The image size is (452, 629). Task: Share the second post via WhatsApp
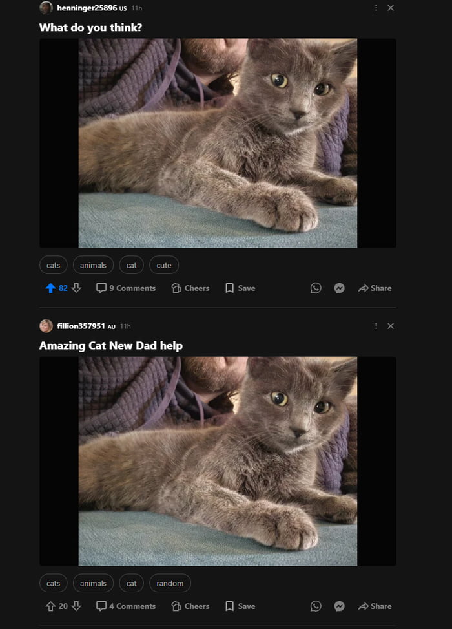click(315, 606)
